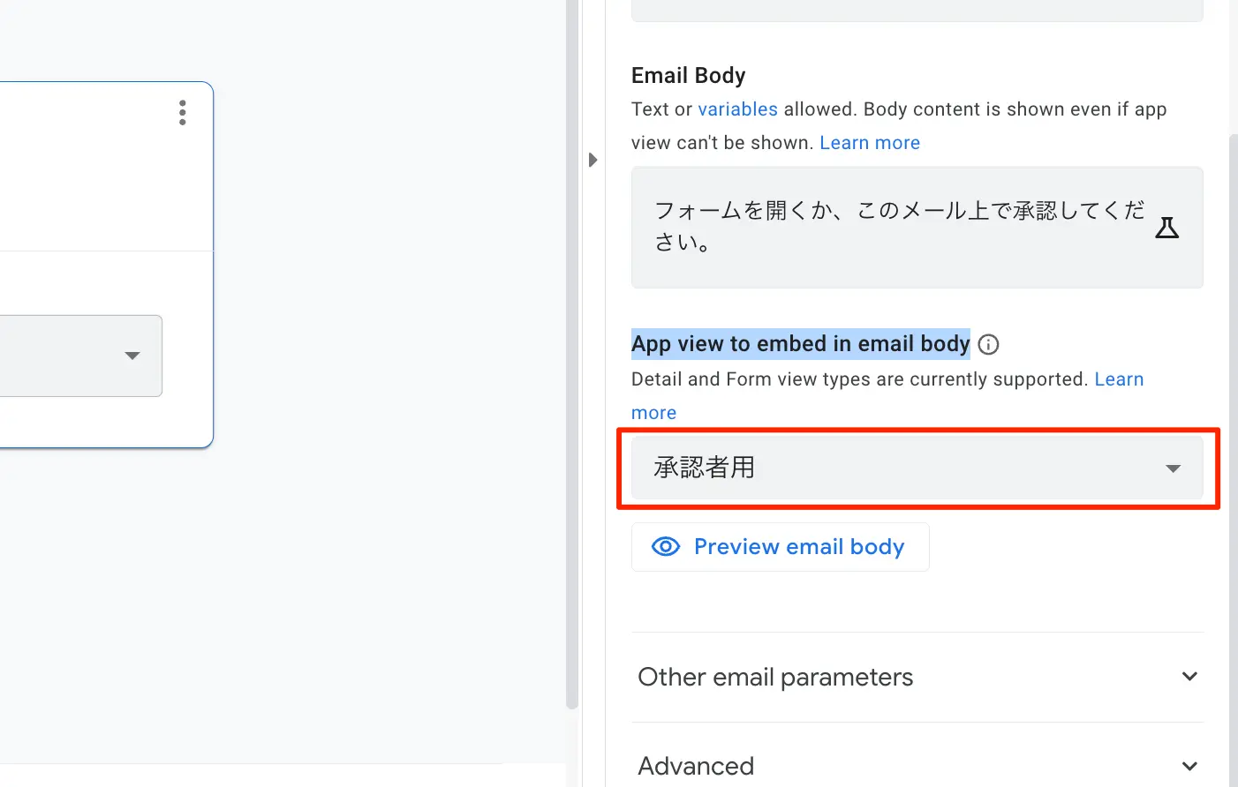Expand the Advanced section

(x=696, y=766)
